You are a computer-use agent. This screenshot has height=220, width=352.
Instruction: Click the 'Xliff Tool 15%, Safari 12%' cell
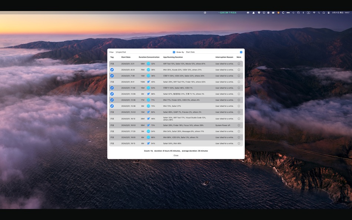(x=184, y=64)
